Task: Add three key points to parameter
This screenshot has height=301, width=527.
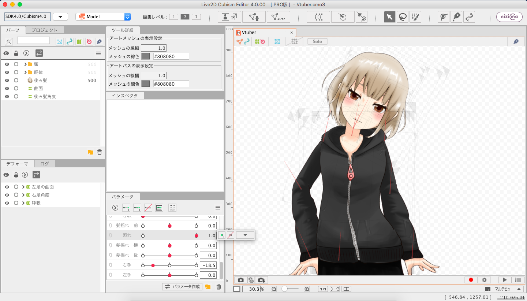Action: click(x=137, y=208)
